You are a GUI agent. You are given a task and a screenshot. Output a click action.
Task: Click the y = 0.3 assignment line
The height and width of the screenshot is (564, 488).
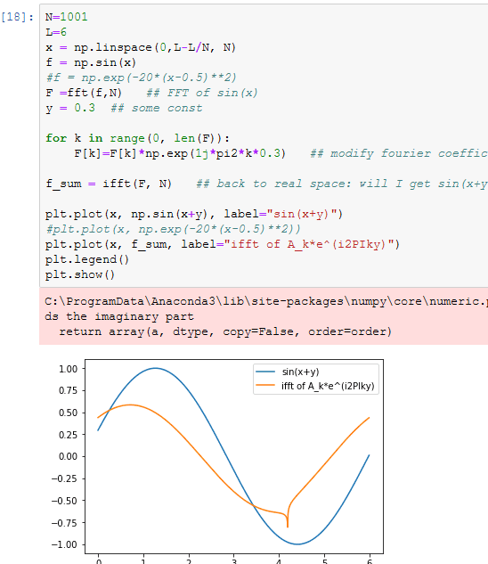click(124, 108)
